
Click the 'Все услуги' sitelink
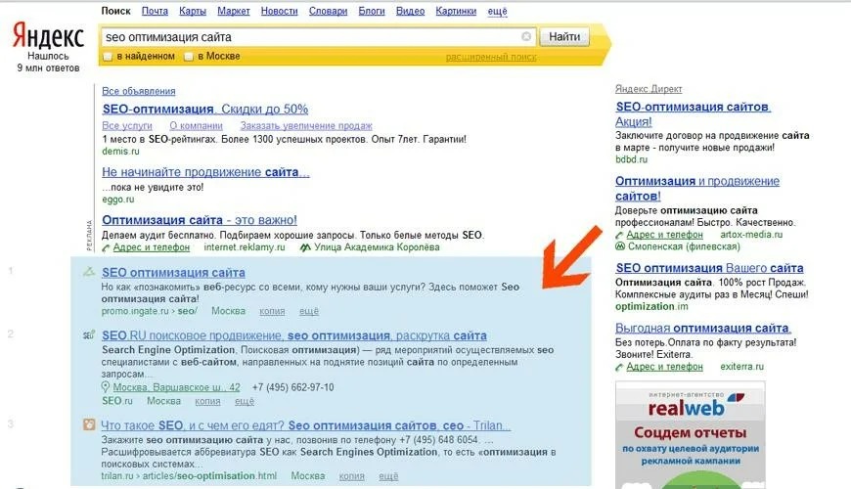coord(127,126)
